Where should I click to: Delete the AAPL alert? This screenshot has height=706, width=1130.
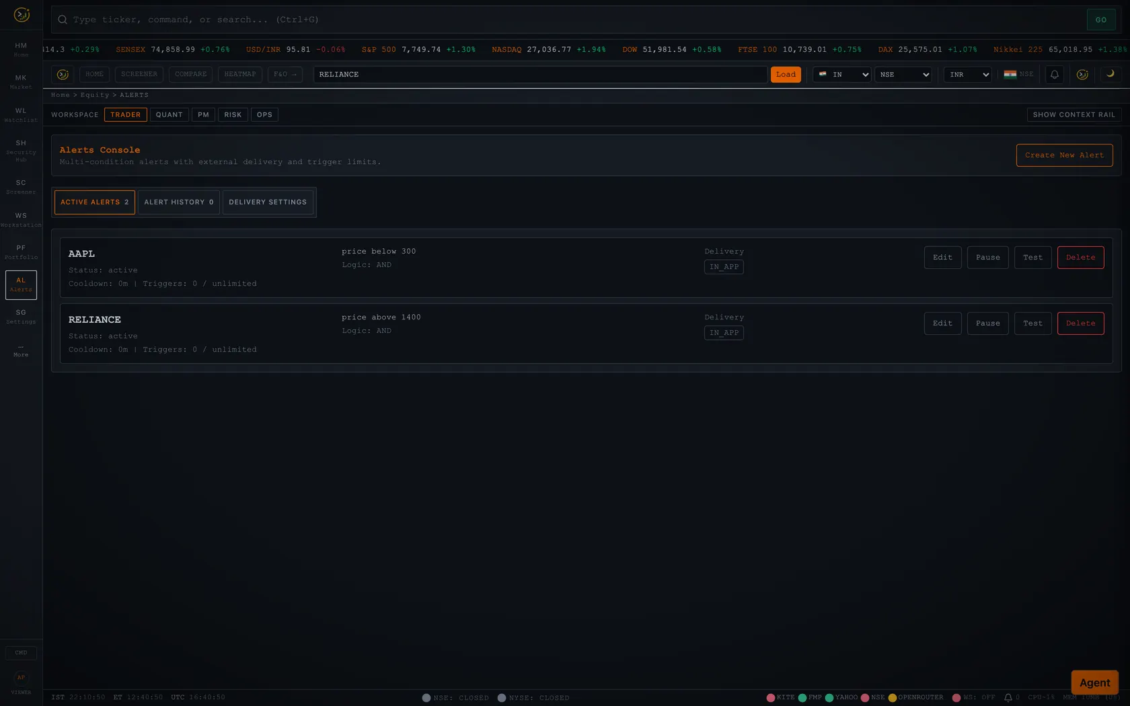coord(1080,258)
